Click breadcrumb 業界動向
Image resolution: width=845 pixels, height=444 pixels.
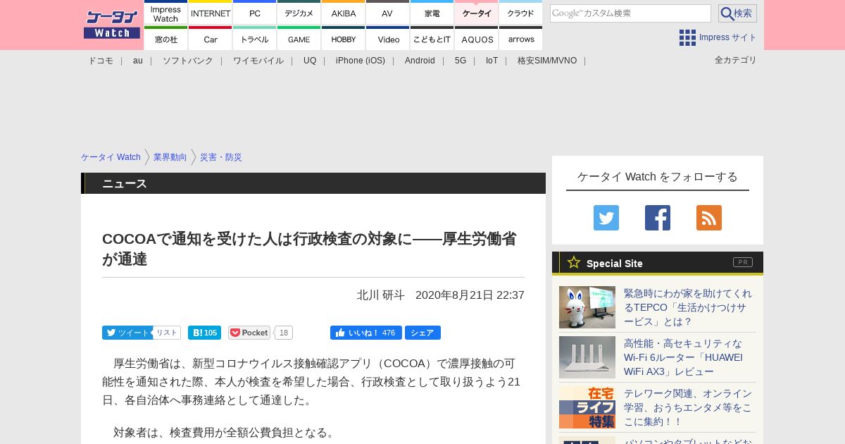[x=170, y=157]
